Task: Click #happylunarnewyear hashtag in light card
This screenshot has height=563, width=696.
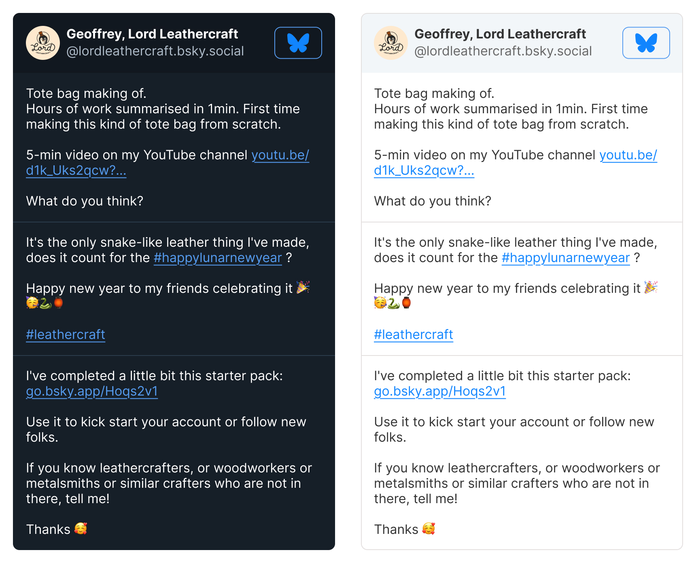Action: tap(566, 258)
